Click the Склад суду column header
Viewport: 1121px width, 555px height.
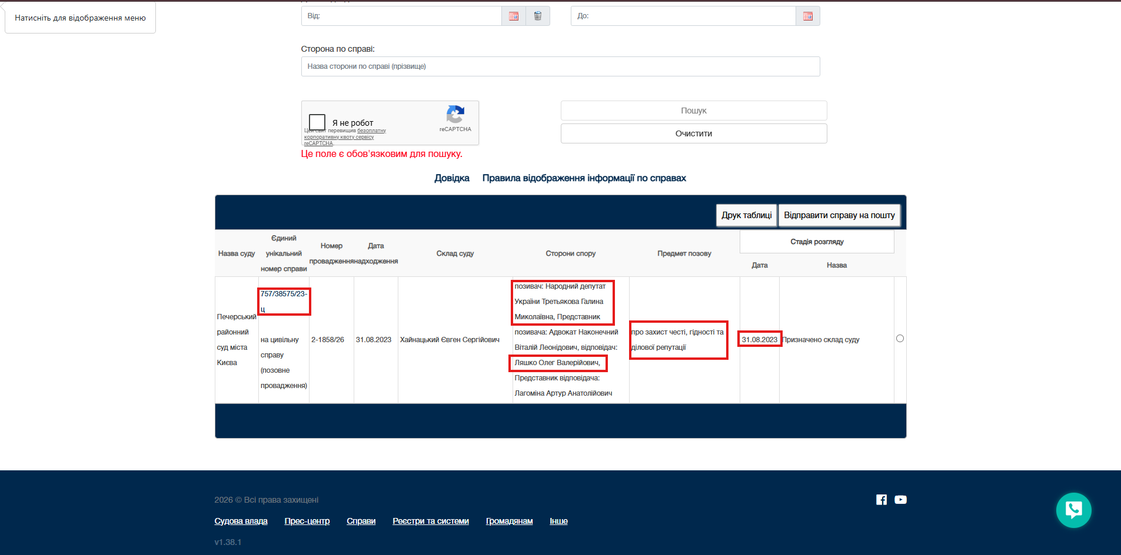455,253
